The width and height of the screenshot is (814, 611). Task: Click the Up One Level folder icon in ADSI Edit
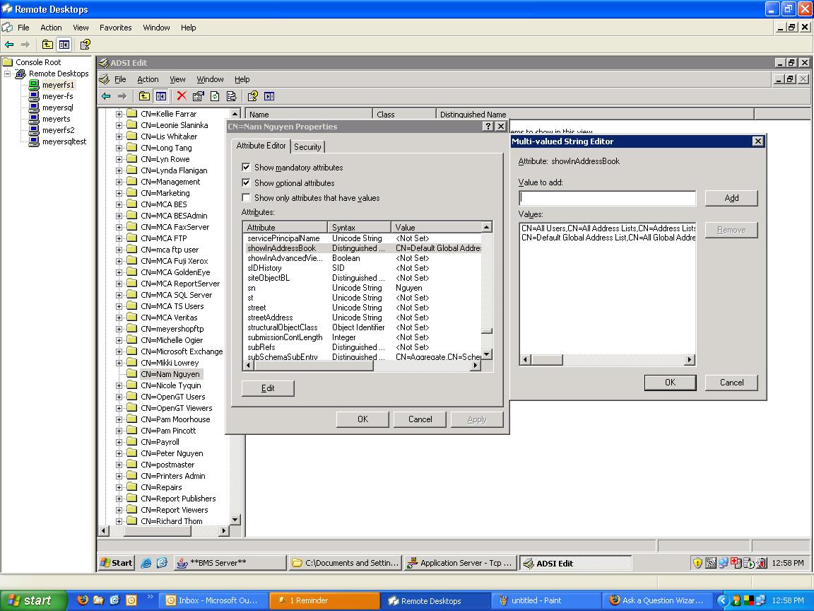tap(144, 96)
